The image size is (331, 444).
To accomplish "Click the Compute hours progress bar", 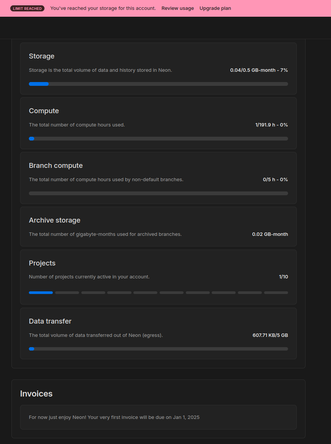I will tap(158, 139).
